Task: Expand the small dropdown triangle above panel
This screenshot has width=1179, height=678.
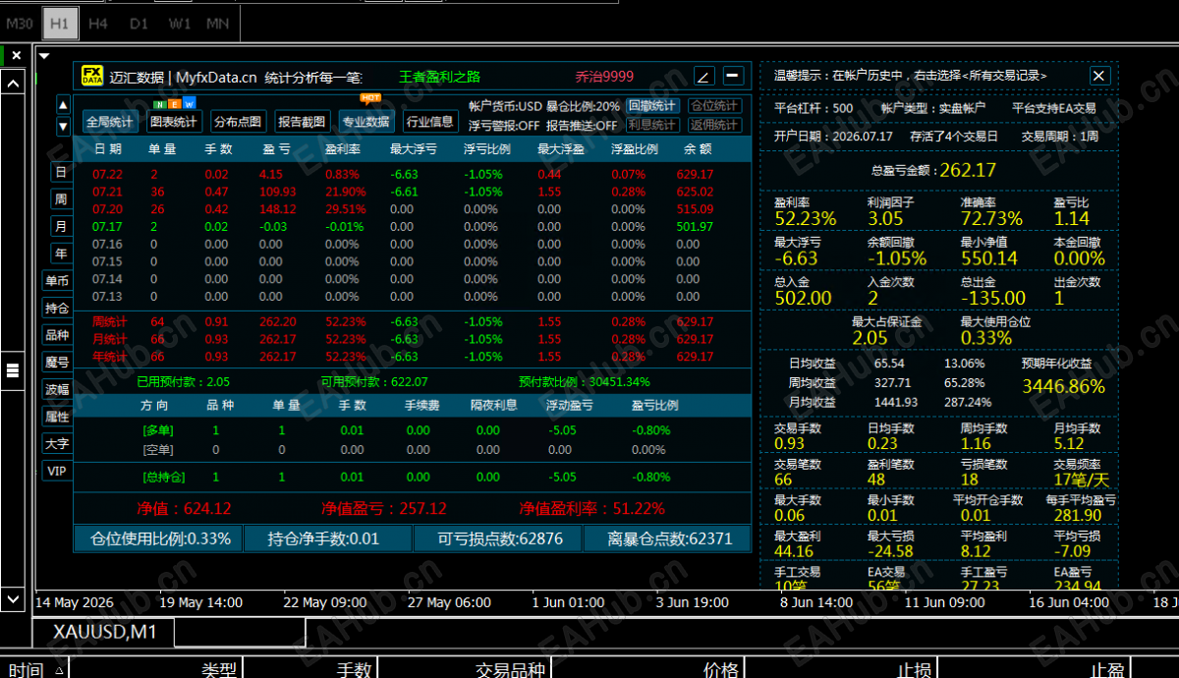Action: pyautogui.click(x=43, y=55)
